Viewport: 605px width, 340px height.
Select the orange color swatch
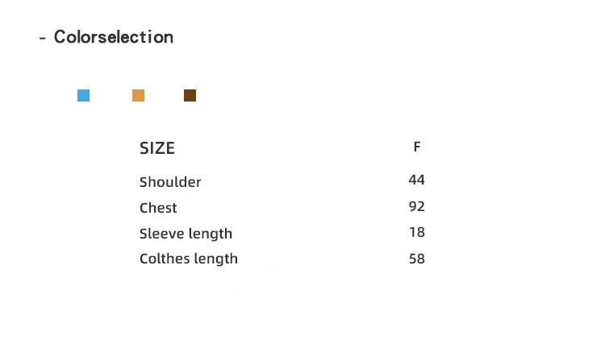(x=138, y=96)
